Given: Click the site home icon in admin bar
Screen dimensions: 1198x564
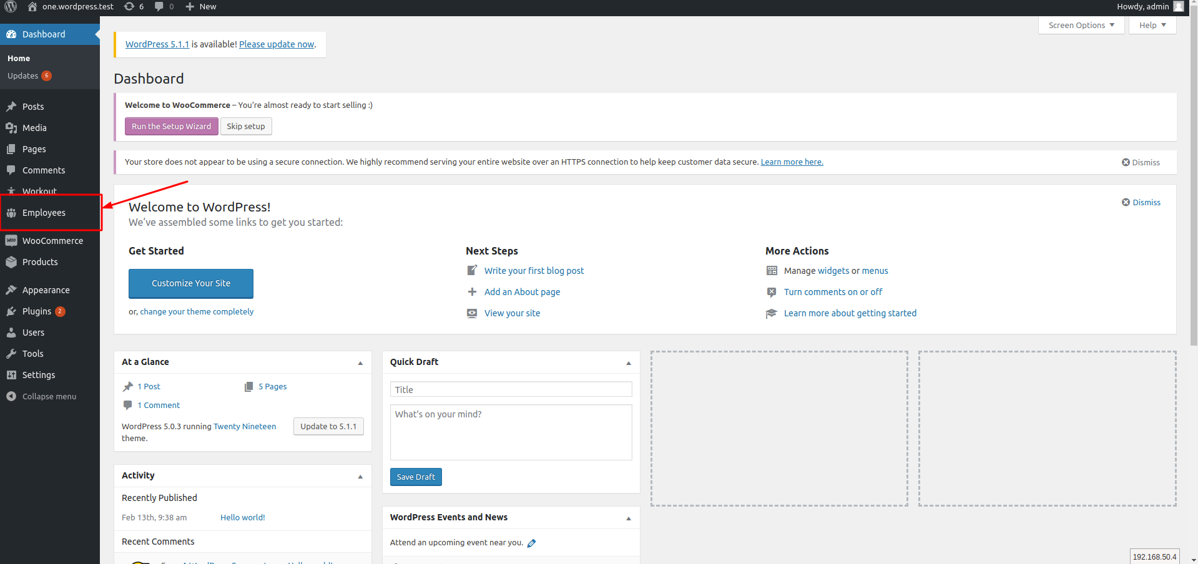Looking at the screenshot, I should tap(32, 7).
